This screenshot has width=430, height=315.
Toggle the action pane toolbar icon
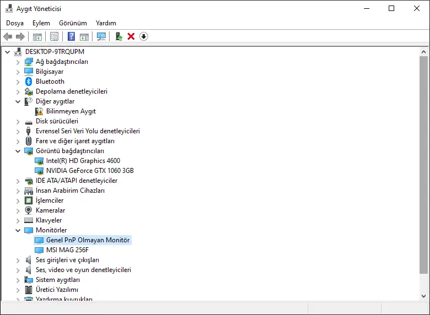[x=84, y=36]
